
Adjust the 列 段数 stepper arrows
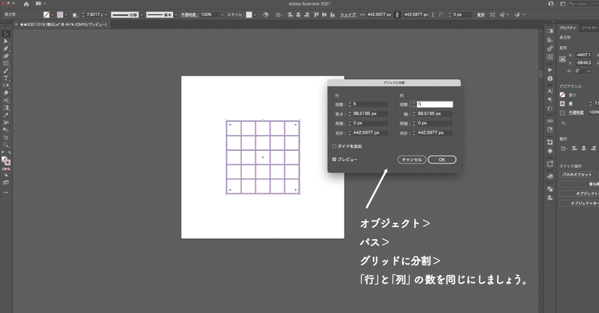(x=414, y=104)
